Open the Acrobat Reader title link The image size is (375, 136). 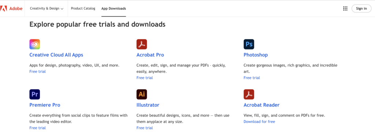[x=261, y=105]
